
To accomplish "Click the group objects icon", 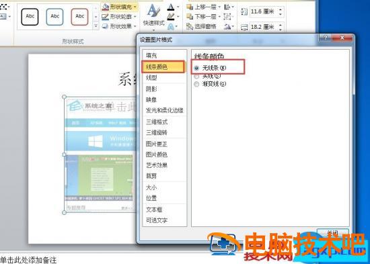I will pyautogui.click(x=227, y=17).
